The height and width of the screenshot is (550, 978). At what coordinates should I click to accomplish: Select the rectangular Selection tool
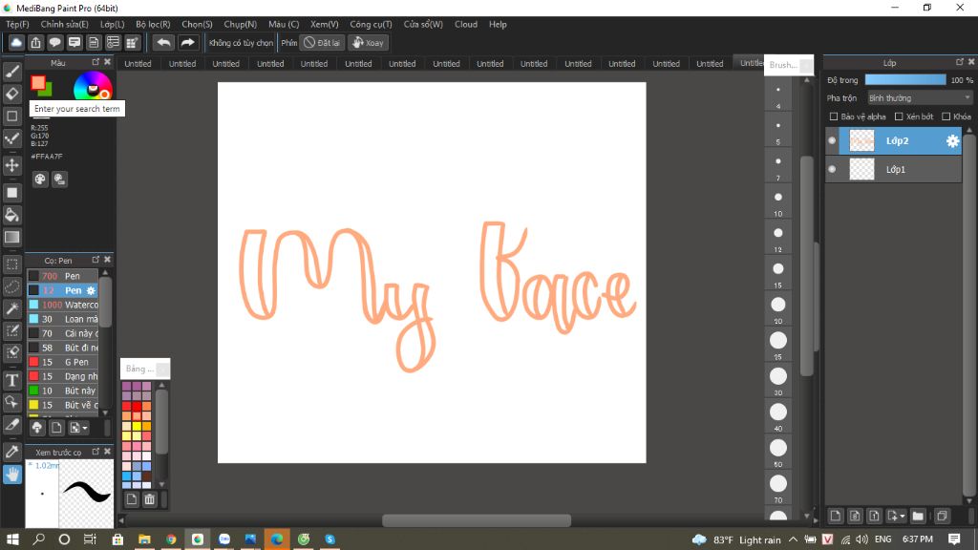point(11,264)
